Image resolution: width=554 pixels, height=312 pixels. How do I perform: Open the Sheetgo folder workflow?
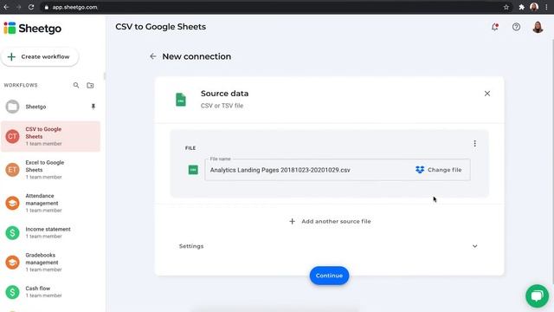coord(50,107)
